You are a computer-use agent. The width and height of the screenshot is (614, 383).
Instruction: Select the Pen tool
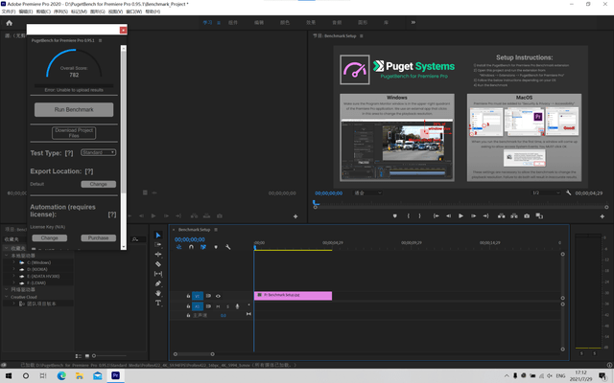[158, 283]
